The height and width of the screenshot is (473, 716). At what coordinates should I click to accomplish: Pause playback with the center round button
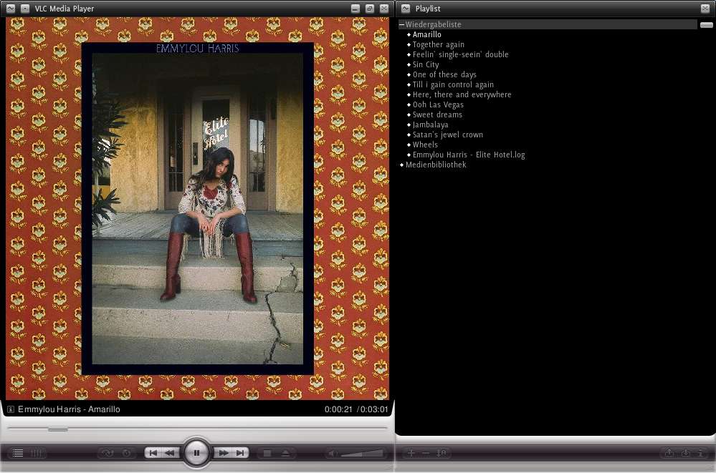196,452
